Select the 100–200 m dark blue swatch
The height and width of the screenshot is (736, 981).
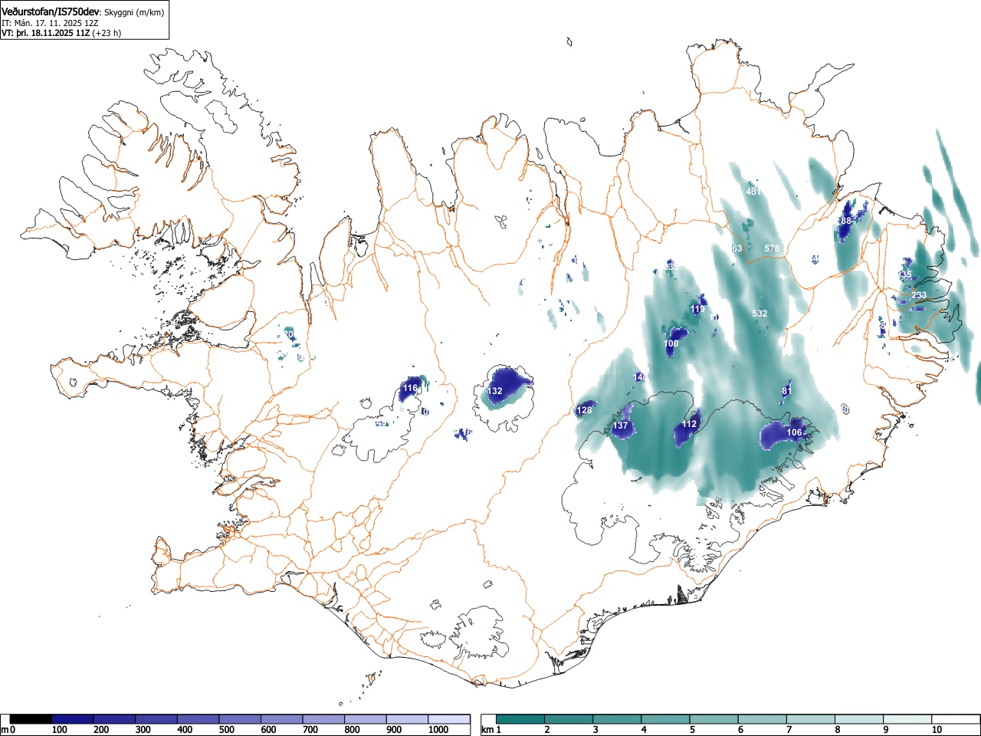click(73, 719)
